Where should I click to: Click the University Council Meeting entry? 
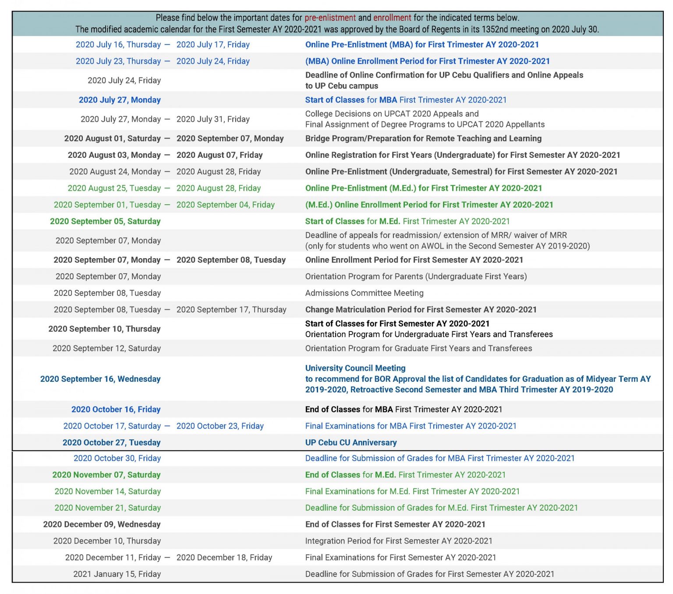tap(355, 368)
